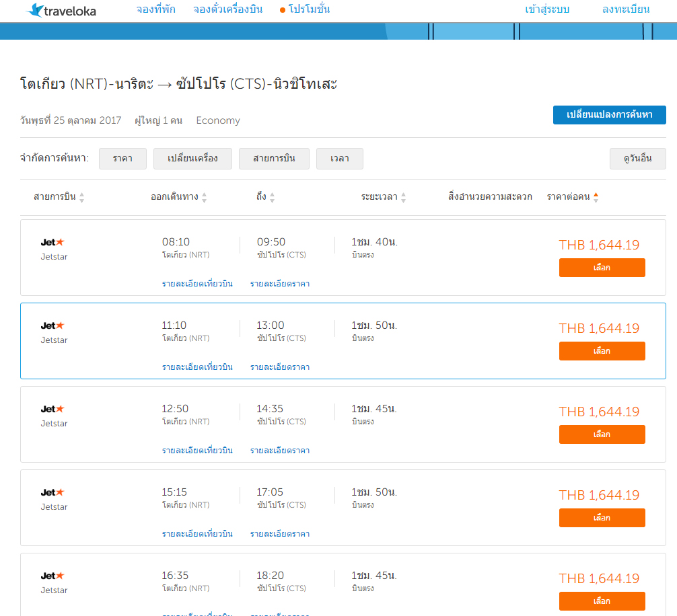The height and width of the screenshot is (616, 677).
Task: Select the 08:10 flight with เลือก
Action: pos(602,268)
